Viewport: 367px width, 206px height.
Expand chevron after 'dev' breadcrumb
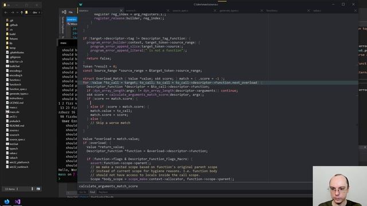tap(40, 13)
